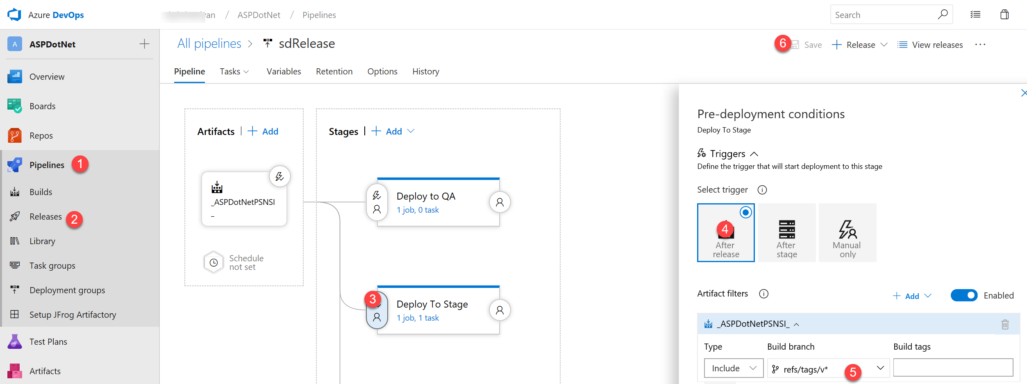Open the 1 job, 1 task link
The image size is (1027, 384).
418,318
